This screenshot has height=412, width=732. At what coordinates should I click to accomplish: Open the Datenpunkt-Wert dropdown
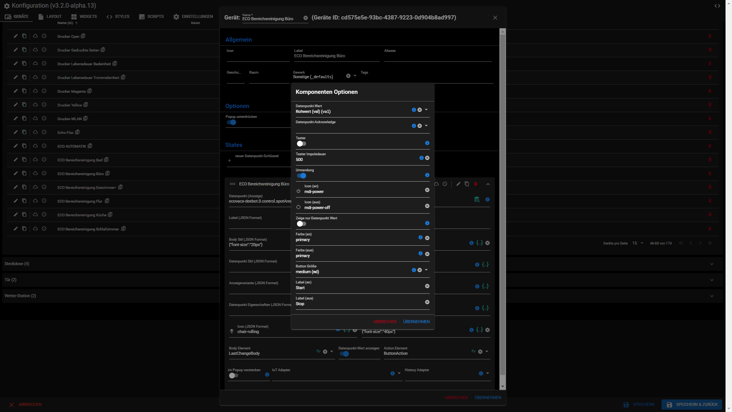click(426, 110)
